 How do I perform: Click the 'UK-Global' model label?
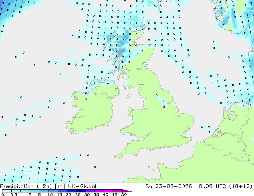coord(82,186)
